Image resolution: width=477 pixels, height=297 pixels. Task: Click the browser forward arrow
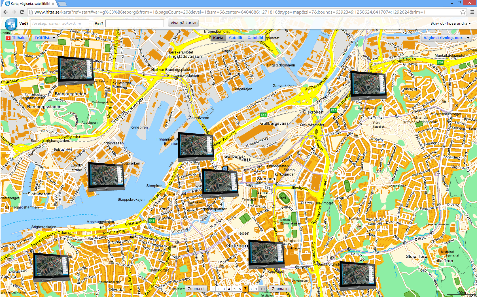click(14, 12)
